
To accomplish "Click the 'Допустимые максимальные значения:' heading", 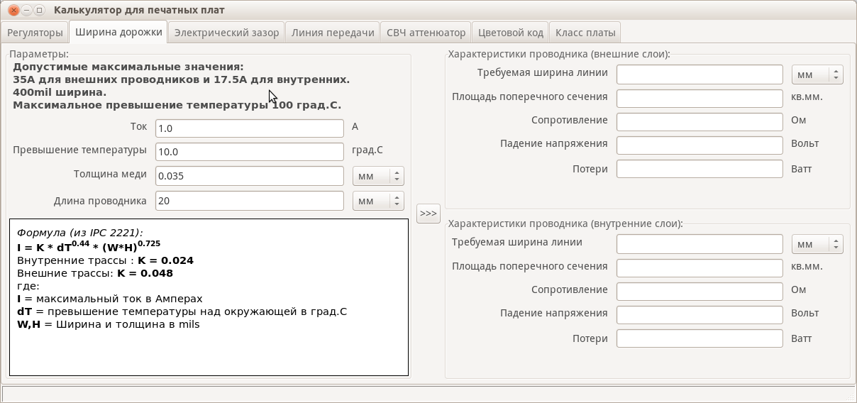I will coord(128,67).
